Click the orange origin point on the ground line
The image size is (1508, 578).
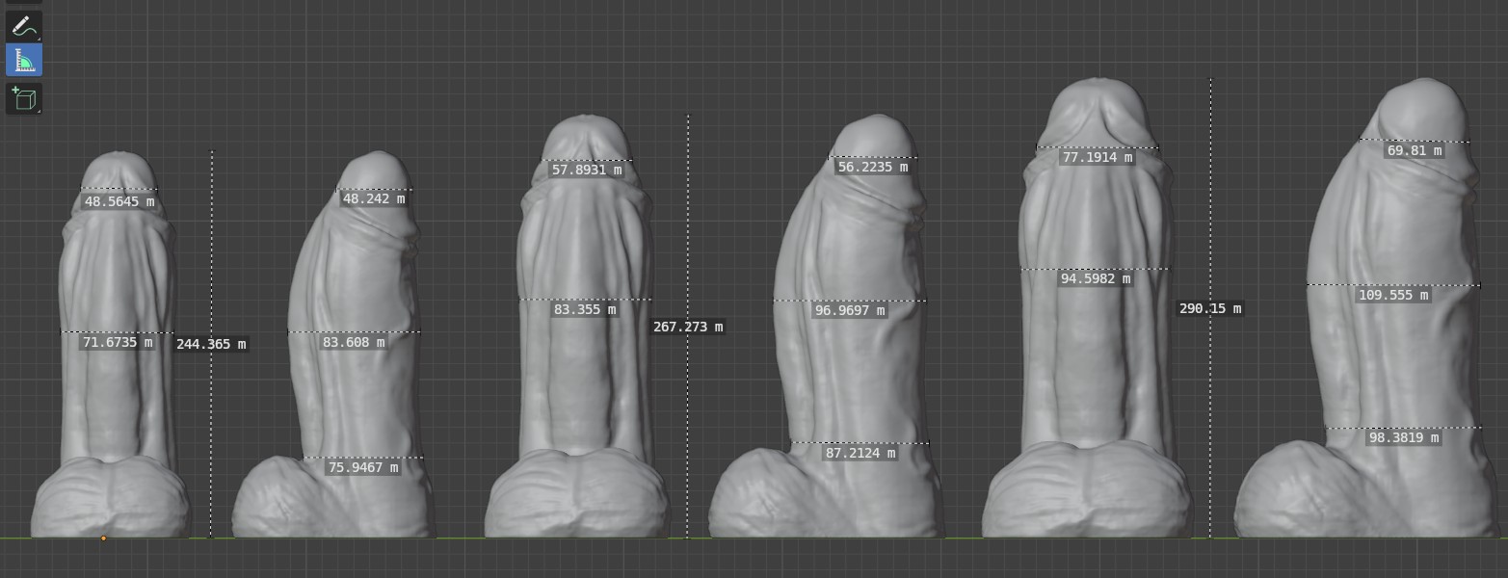[103, 538]
